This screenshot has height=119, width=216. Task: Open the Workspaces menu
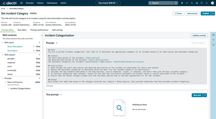pos(52,3)
